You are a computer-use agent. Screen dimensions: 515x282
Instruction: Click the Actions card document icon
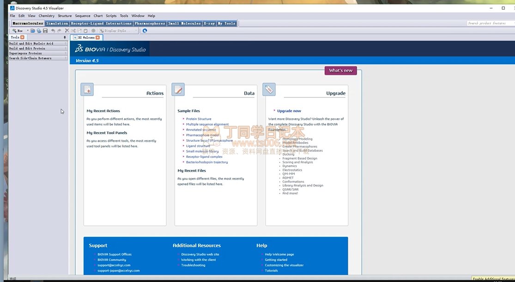pos(87,89)
